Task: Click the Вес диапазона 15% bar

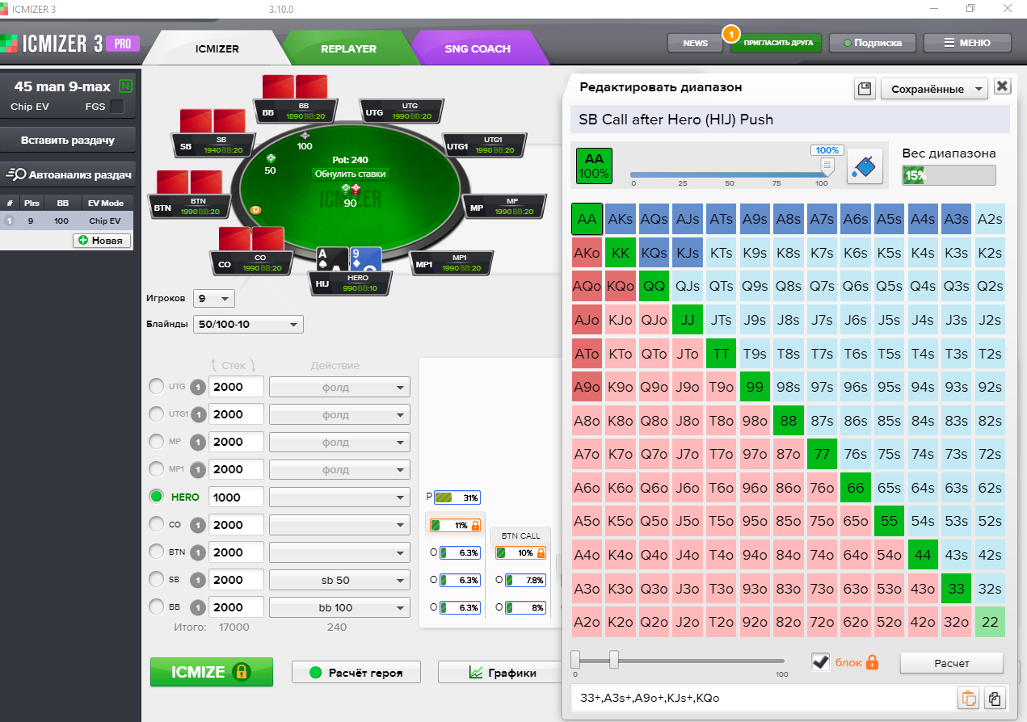Action: [x=949, y=175]
